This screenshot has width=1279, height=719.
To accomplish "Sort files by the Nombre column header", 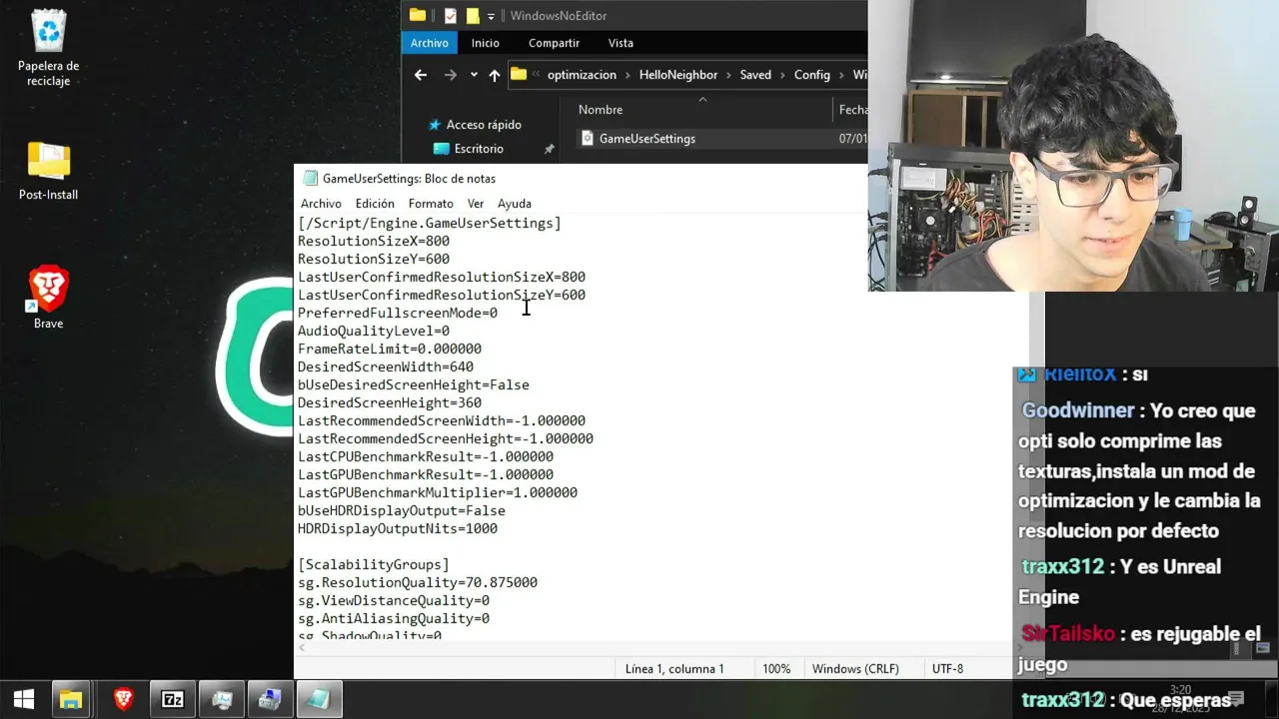I will (x=601, y=110).
